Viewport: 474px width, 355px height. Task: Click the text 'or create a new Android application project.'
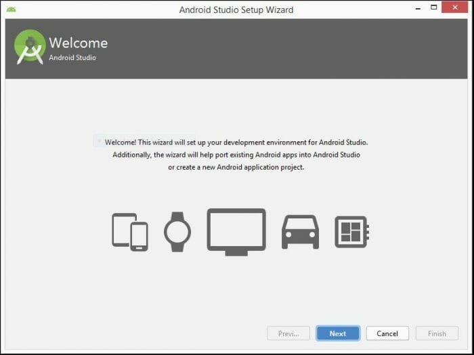click(236, 167)
